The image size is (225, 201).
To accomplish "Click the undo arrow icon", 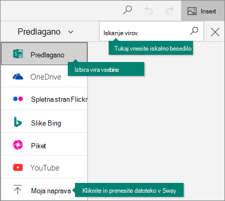I will [148, 10].
